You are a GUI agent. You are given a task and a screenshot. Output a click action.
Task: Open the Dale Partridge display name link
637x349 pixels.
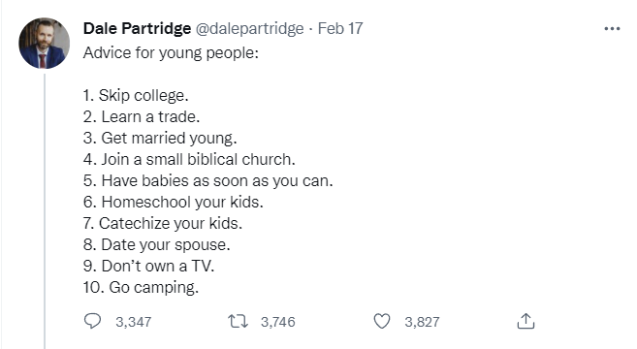pos(137,28)
